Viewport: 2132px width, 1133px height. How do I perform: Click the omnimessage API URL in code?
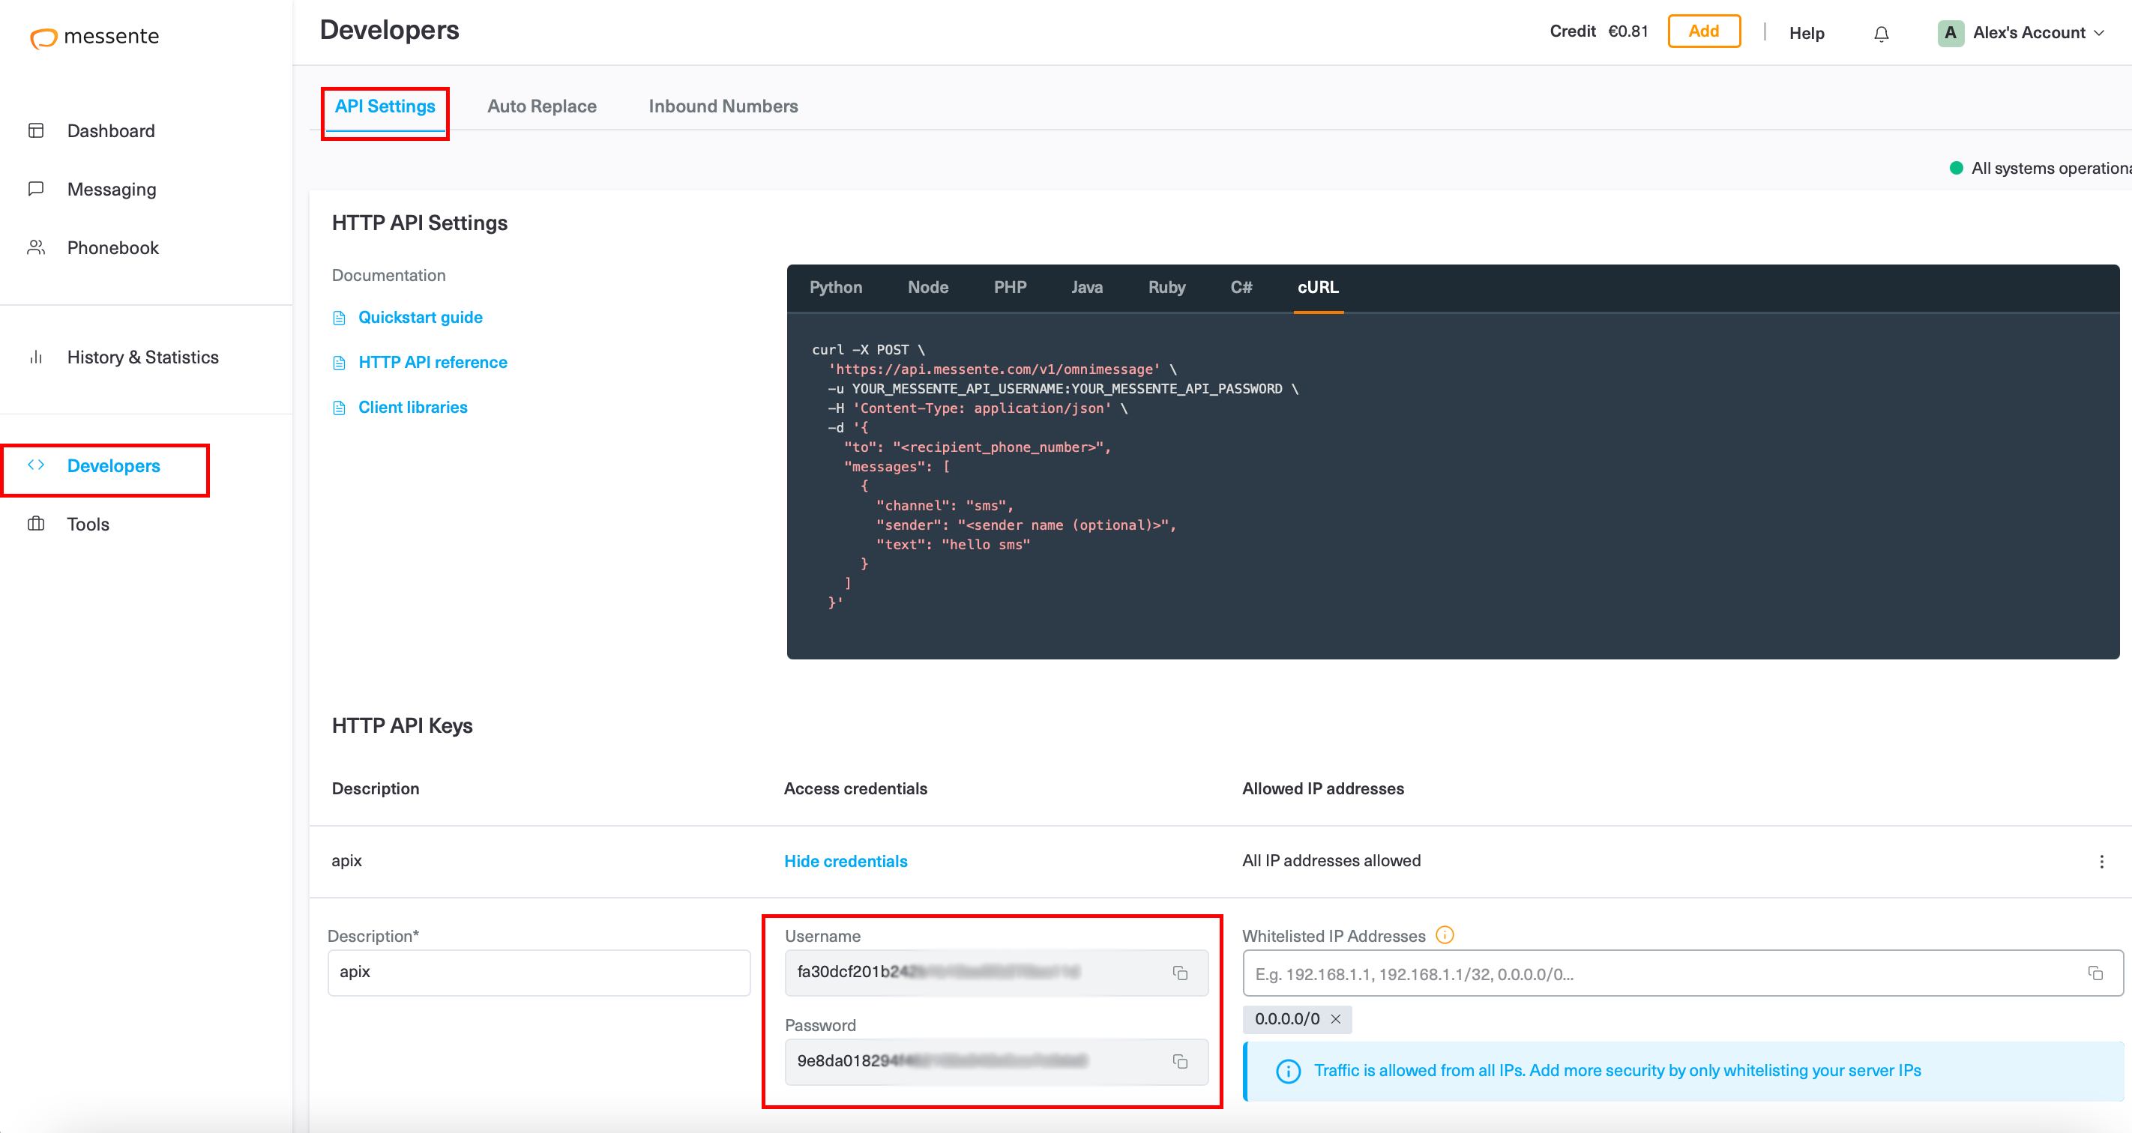tap(994, 369)
